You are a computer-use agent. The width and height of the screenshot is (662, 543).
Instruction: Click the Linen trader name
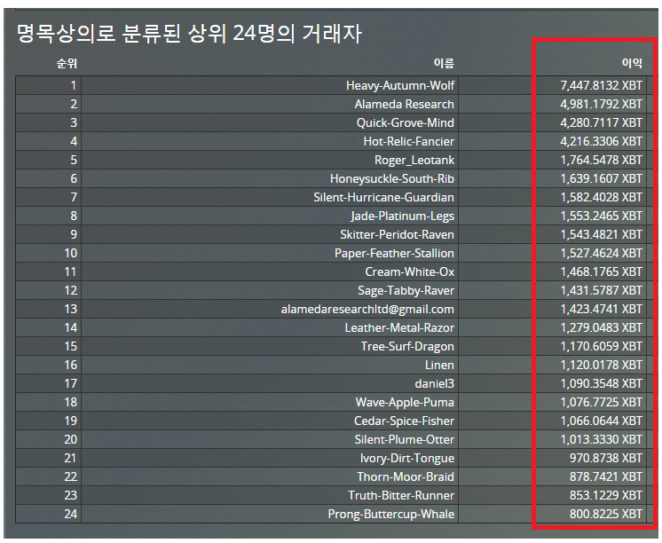click(x=439, y=365)
